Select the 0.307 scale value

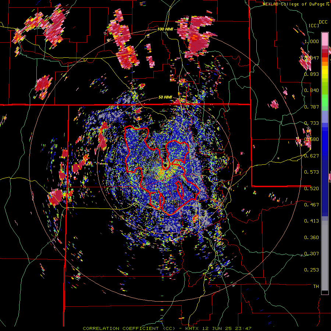tap(312, 254)
